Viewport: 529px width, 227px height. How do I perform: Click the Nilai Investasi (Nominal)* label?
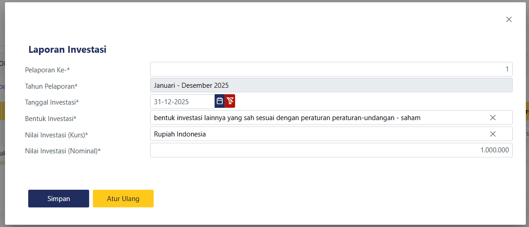pos(63,151)
